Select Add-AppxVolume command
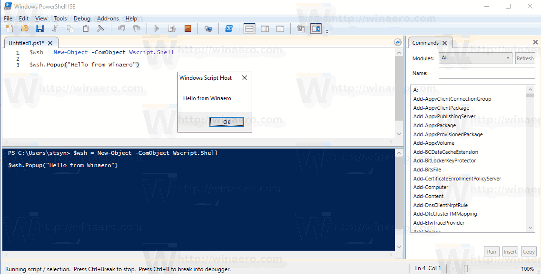Screen dimensions: 541x274 click(433, 143)
